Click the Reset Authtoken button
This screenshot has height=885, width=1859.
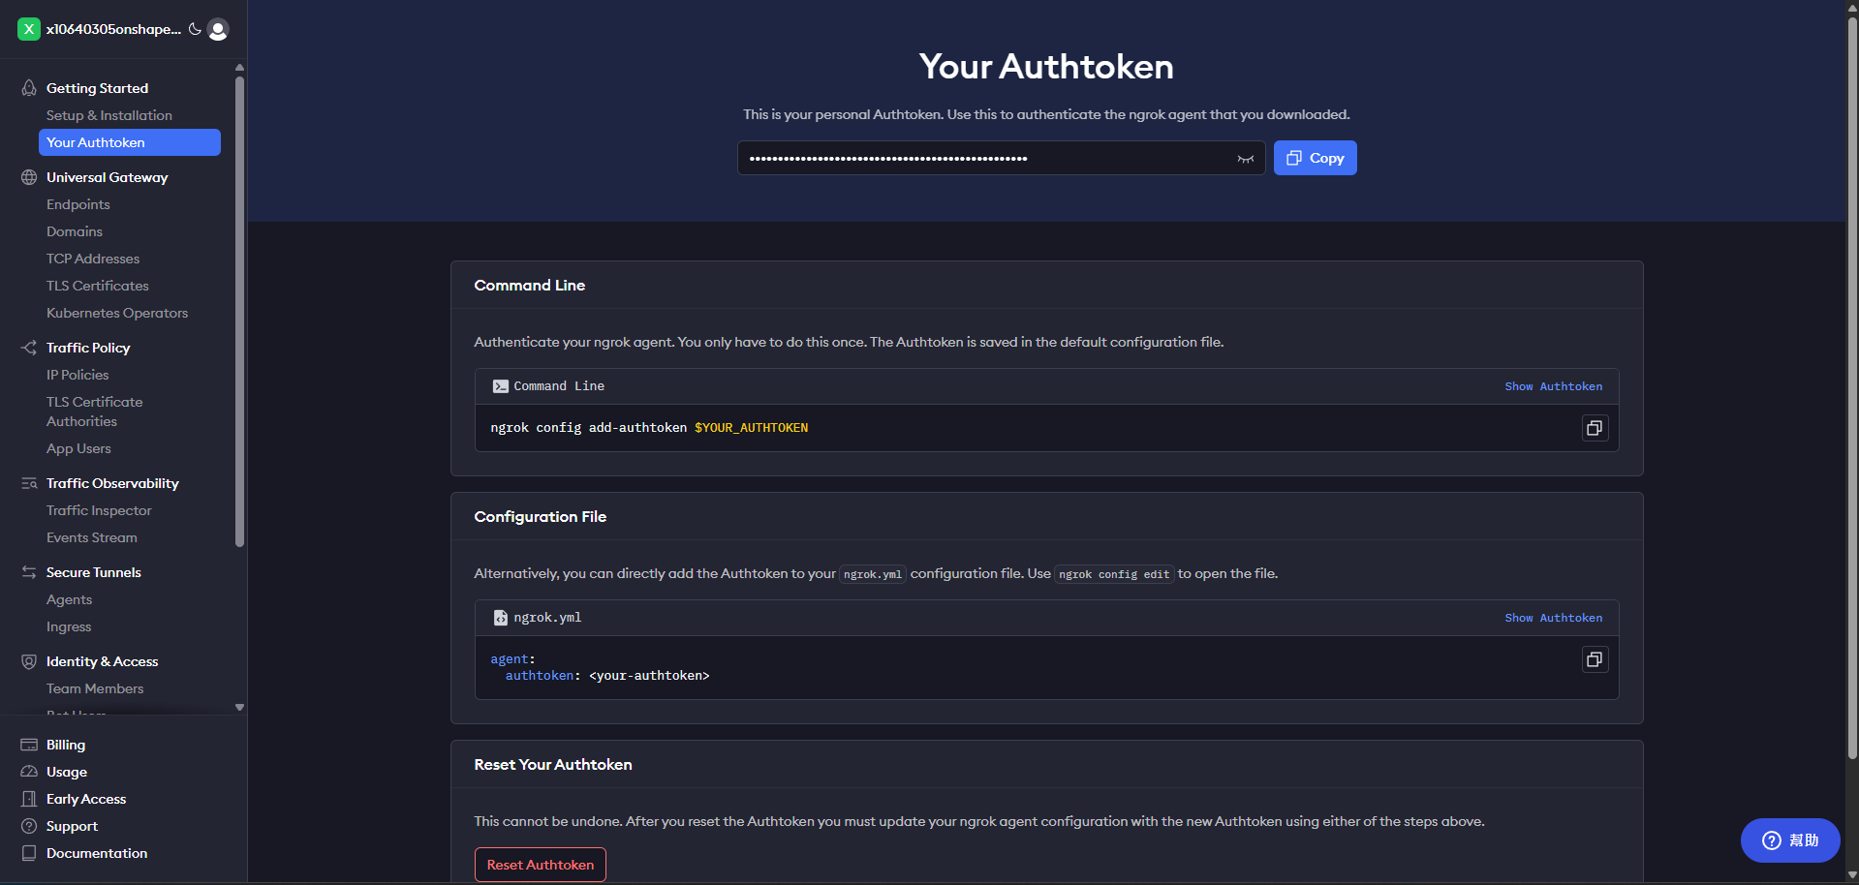541,865
